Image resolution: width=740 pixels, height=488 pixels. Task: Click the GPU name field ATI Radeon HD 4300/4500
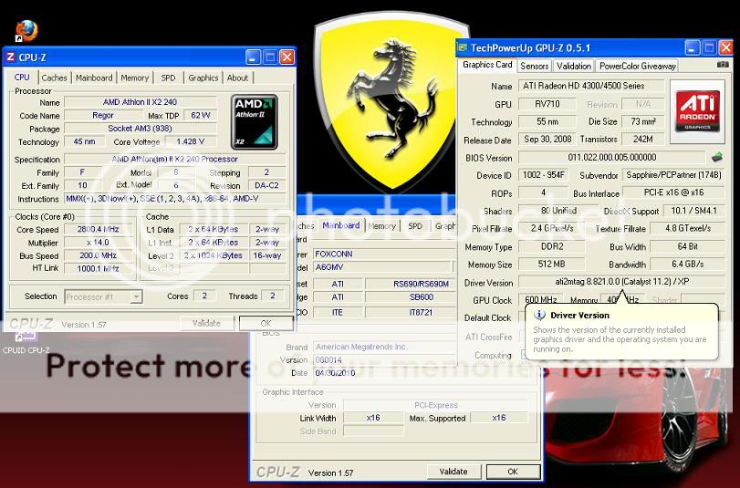pos(591,86)
